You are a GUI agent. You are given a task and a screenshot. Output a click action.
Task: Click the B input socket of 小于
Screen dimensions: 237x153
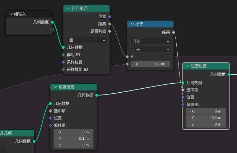click(x=127, y=64)
